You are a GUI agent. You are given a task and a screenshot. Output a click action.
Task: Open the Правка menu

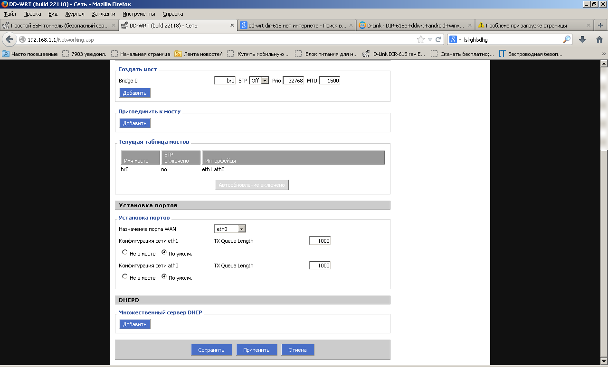32,14
